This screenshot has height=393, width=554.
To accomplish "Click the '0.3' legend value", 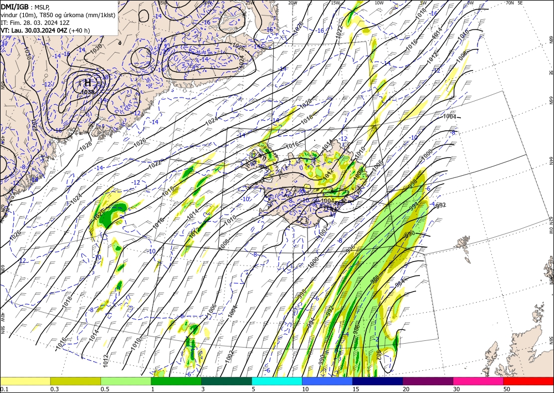I will pyautogui.click(x=54, y=389).
